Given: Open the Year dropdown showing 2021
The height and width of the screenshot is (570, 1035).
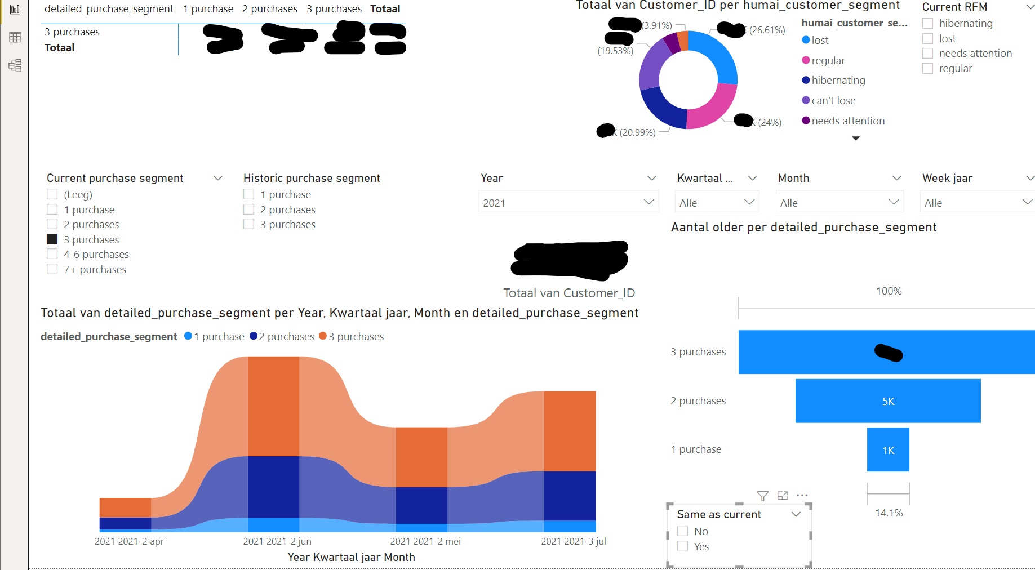Looking at the screenshot, I should tap(568, 202).
